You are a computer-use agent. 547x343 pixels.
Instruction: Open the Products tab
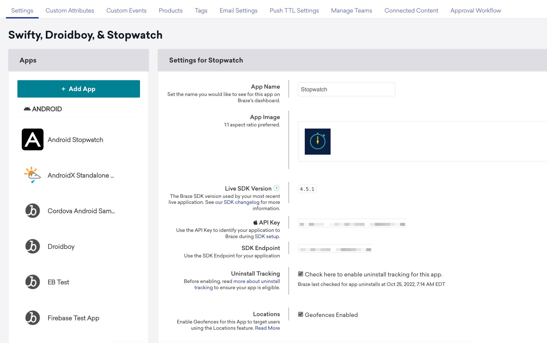(171, 10)
